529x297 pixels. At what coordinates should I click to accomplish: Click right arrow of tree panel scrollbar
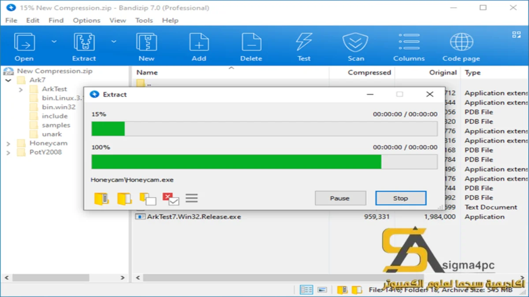click(123, 278)
